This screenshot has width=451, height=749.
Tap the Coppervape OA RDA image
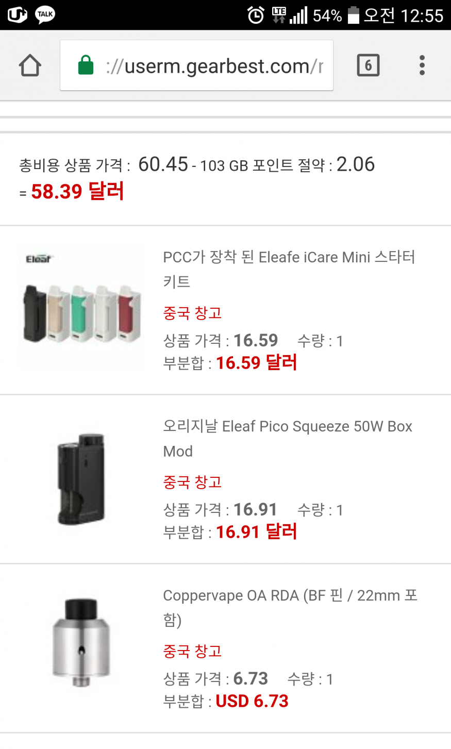[x=81, y=642]
